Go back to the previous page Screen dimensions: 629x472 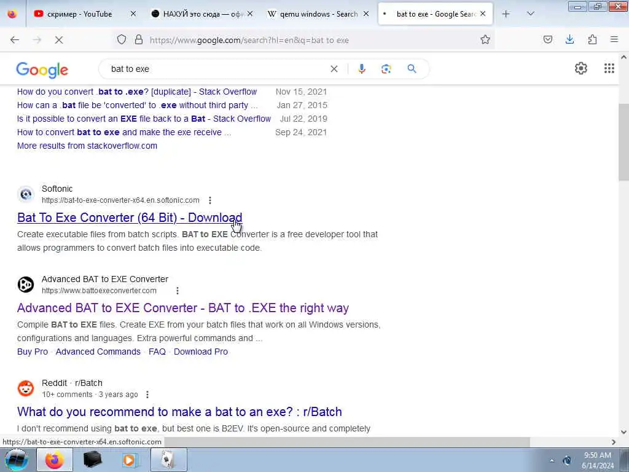tap(15, 40)
